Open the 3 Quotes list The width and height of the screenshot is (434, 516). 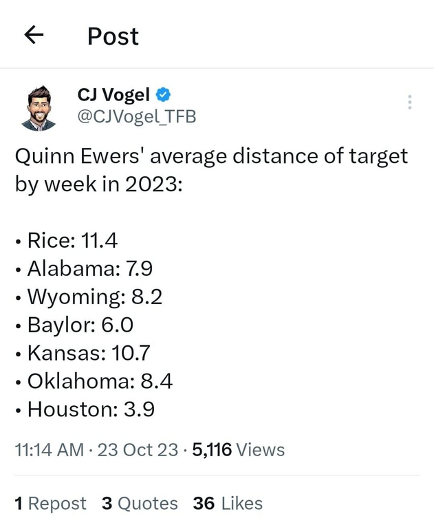coord(140,504)
